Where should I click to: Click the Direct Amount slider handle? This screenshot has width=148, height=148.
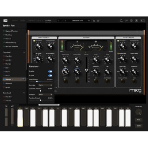[x=37, y=81]
